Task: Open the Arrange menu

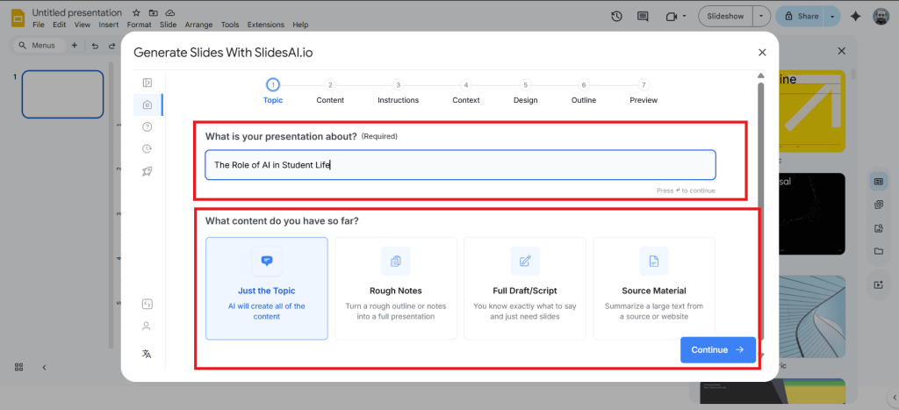Action: (x=199, y=25)
